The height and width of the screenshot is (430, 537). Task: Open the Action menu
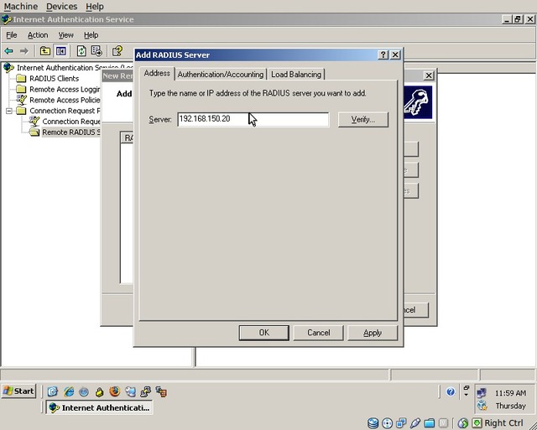[38, 35]
